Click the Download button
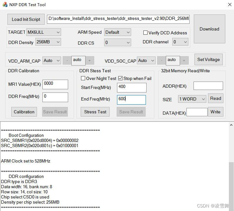This screenshot has width=234, height=211. (x=209, y=29)
